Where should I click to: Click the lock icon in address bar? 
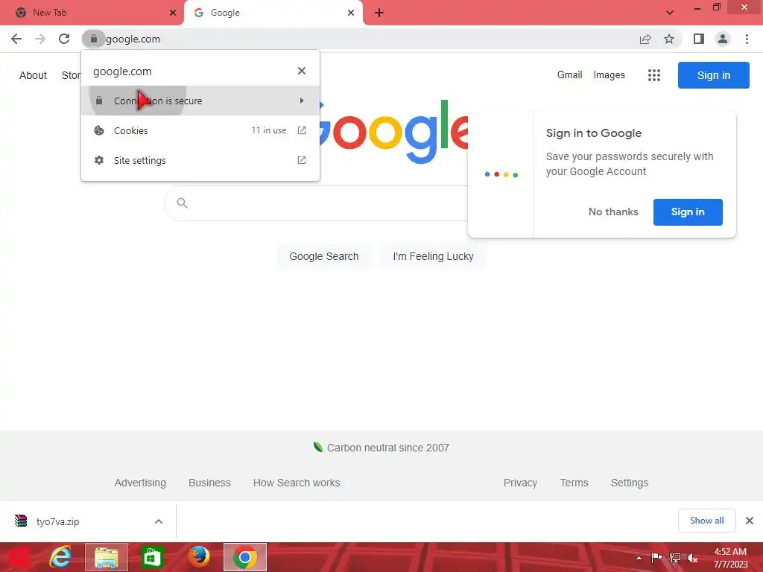93,39
